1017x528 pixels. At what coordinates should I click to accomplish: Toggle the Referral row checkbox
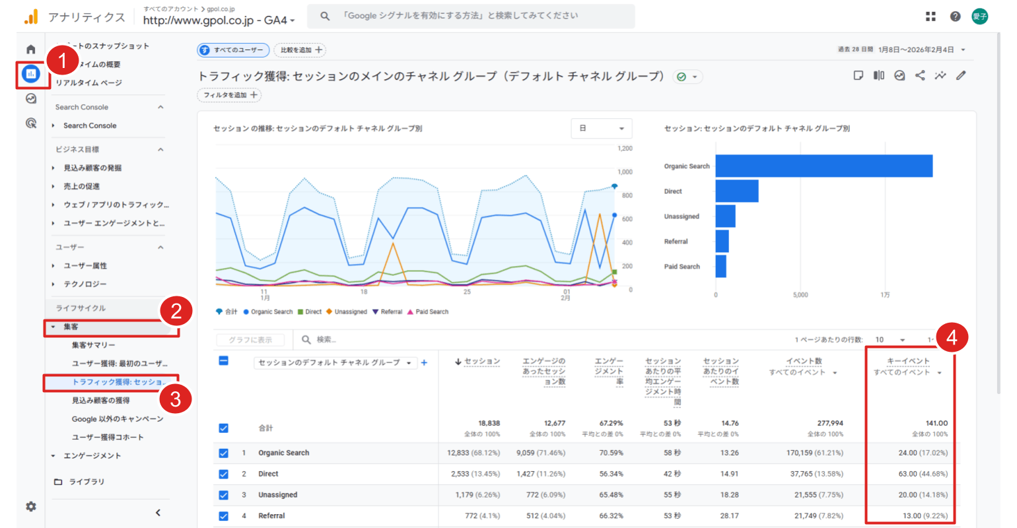coord(223,516)
